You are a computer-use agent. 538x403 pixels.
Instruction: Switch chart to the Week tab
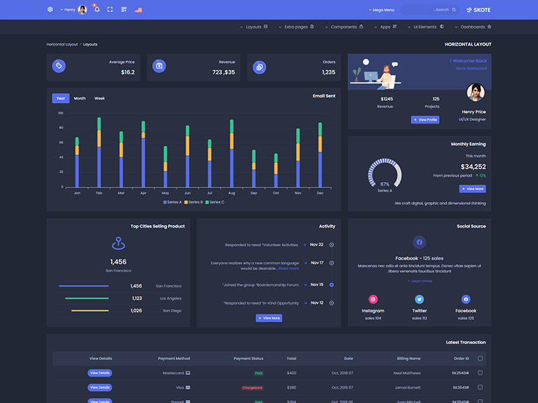(100, 98)
